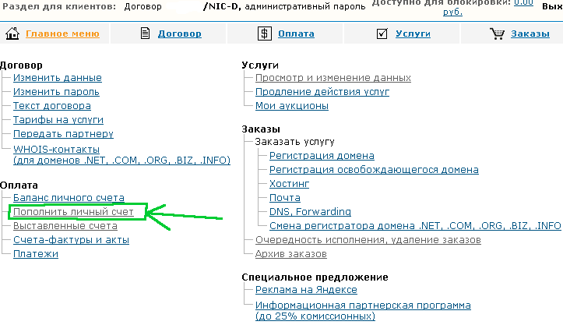Choose Хостинг in the orders tree
Screen dimensions: 563x332
point(289,184)
